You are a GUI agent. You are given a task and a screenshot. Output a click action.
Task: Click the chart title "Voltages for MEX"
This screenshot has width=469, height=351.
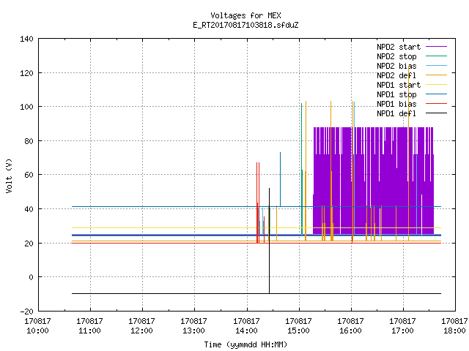(x=245, y=15)
